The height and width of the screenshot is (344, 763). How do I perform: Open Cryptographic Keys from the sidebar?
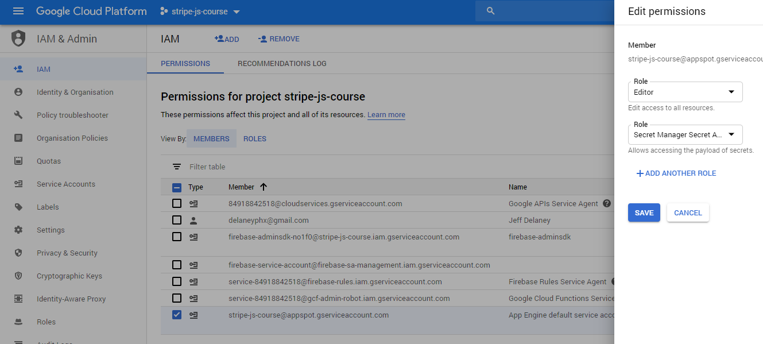[68, 276]
